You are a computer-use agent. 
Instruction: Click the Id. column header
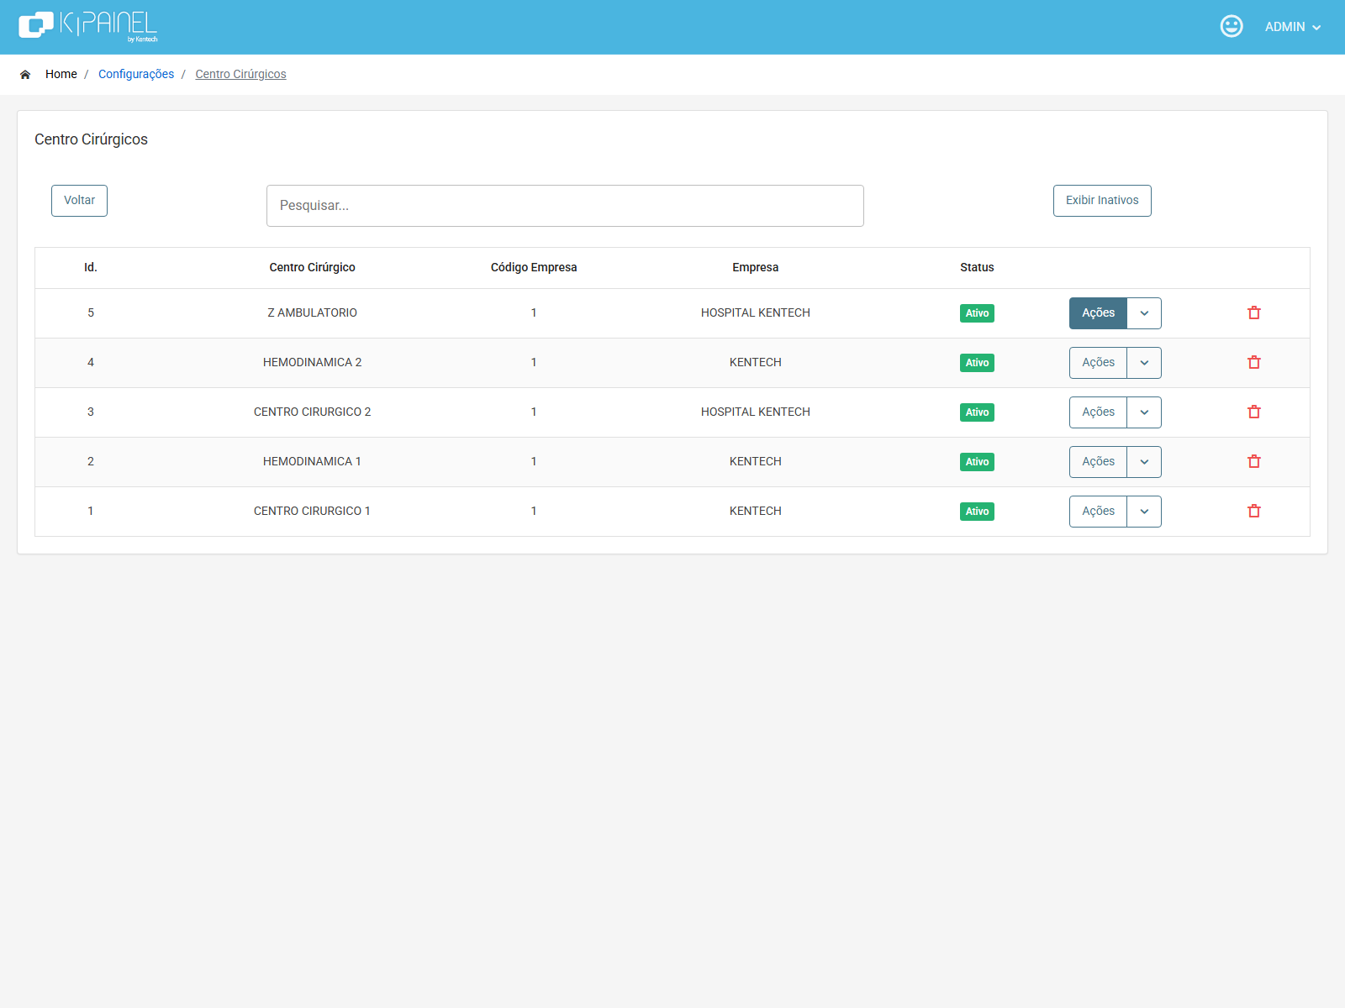click(x=91, y=267)
